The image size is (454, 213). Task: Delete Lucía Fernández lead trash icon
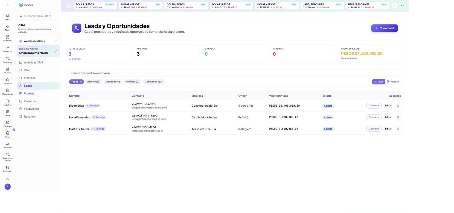click(x=398, y=117)
